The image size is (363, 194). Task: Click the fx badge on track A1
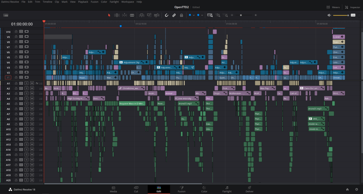37,83
